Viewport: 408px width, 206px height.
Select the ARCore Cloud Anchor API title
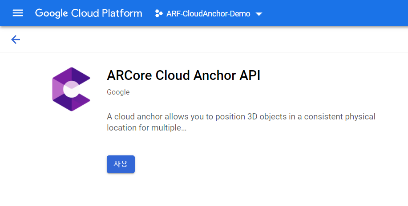pos(183,75)
